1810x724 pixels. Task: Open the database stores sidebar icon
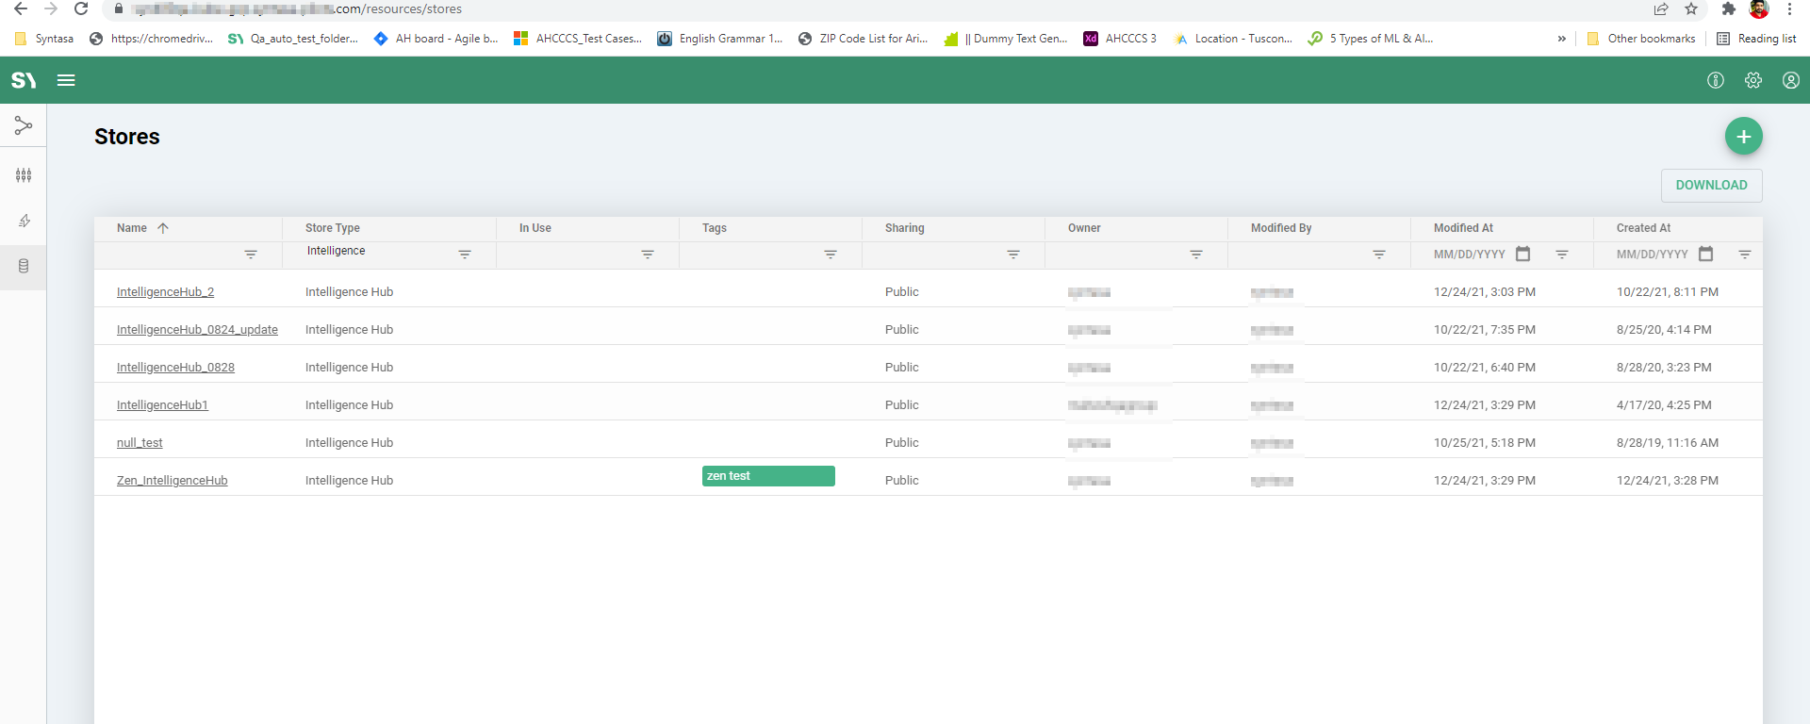point(24,266)
